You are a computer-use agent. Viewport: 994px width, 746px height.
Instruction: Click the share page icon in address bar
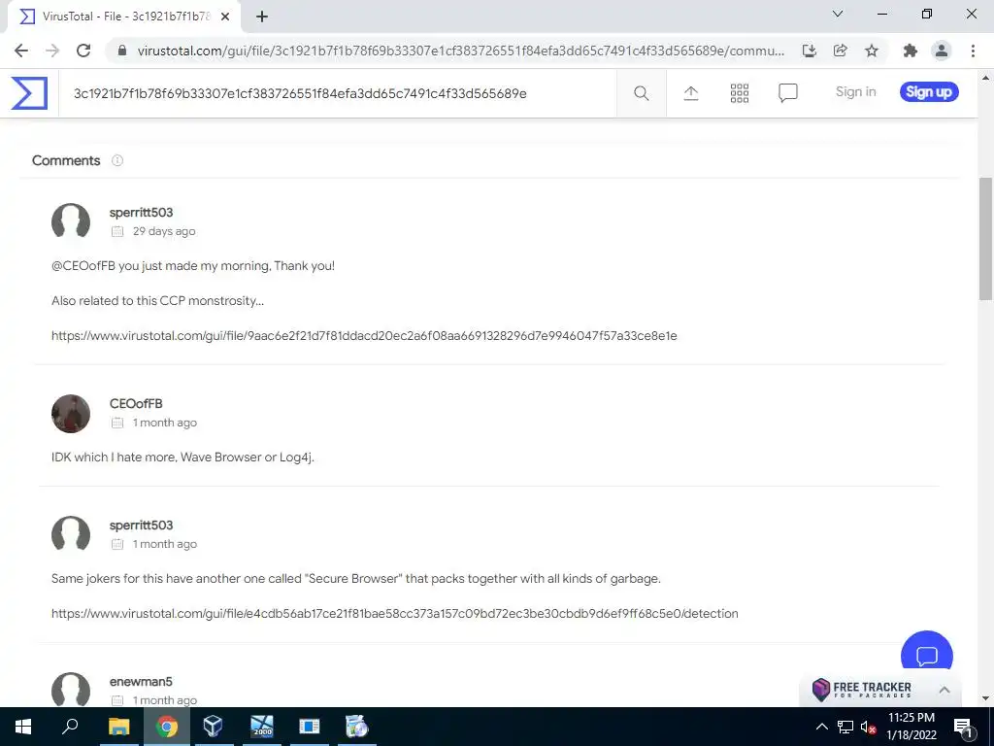coord(840,51)
